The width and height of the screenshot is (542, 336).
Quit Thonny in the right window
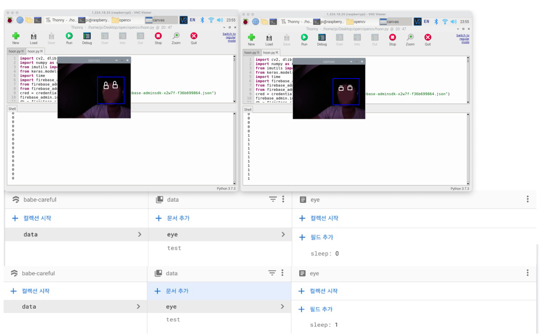coord(428,40)
